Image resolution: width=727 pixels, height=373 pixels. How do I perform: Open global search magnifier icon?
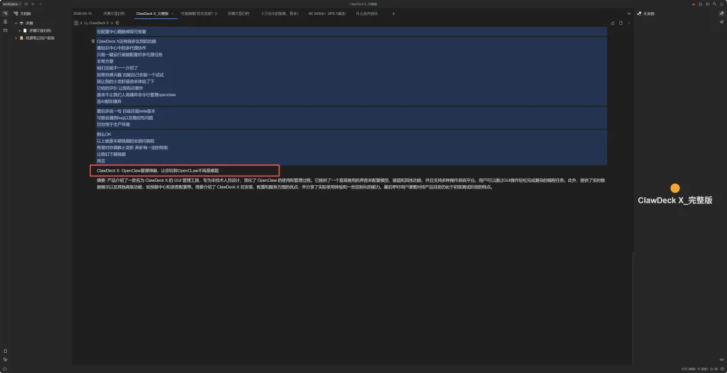714,4
